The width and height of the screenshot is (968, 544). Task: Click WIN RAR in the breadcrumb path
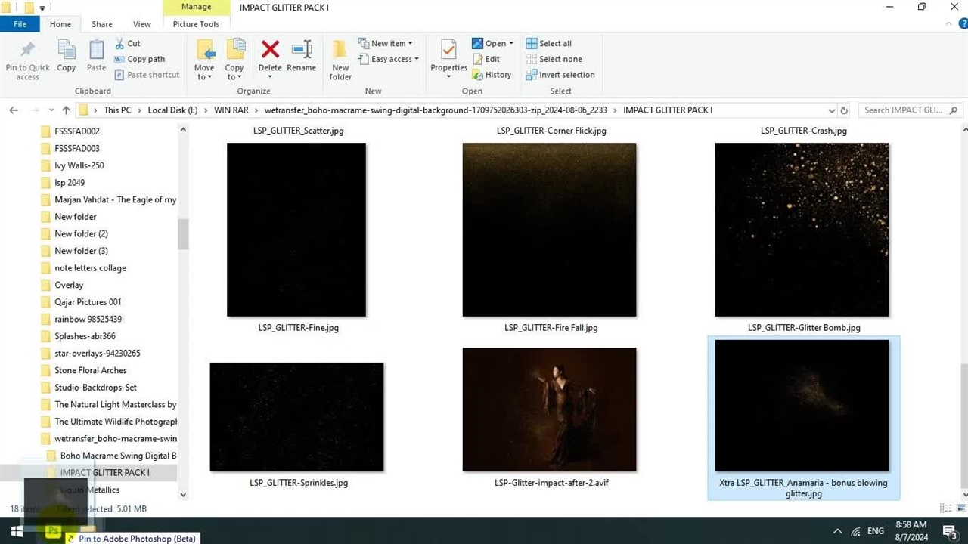tap(231, 110)
